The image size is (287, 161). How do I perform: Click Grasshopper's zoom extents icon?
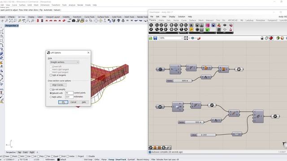[186, 38]
